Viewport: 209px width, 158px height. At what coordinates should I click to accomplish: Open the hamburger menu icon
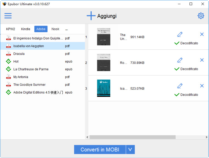(8, 16)
